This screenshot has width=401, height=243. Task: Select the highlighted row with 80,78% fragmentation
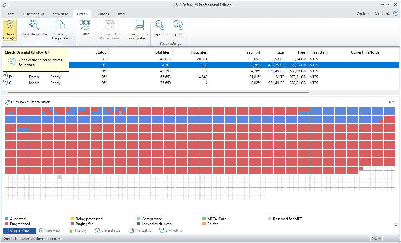(x=234, y=65)
